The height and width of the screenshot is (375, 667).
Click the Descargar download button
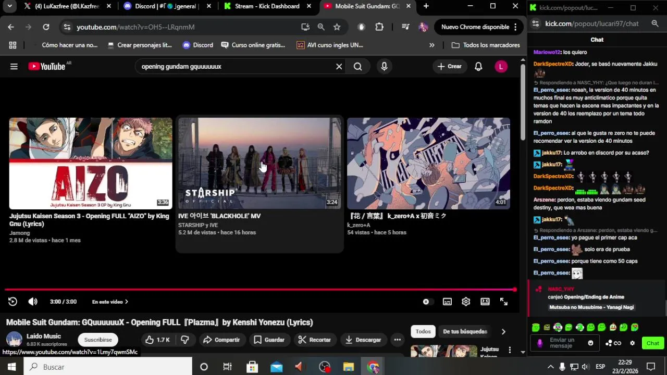[363, 340]
